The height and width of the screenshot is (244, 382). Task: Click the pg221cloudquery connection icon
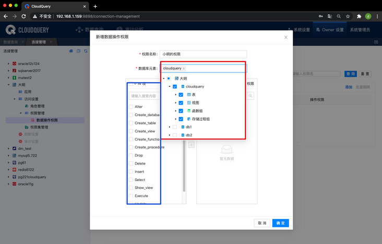tap(15, 177)
